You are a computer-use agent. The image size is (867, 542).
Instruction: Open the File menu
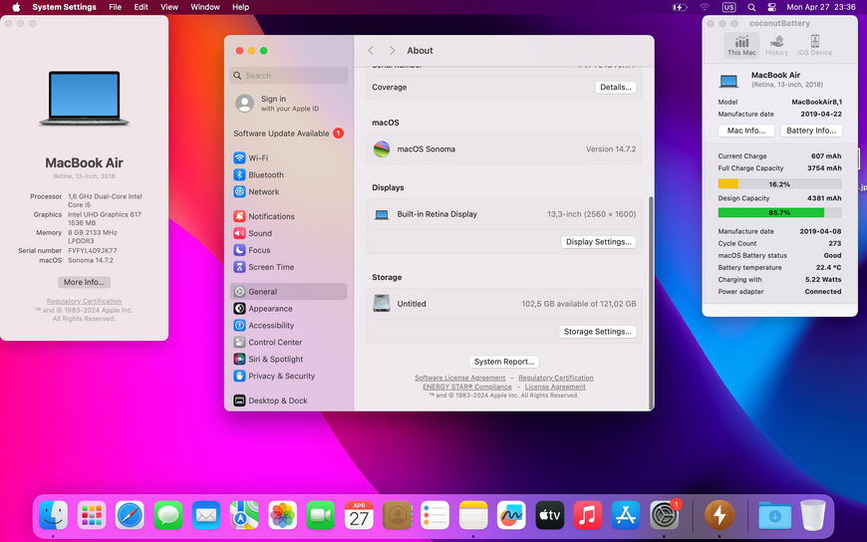click(115, 7)
